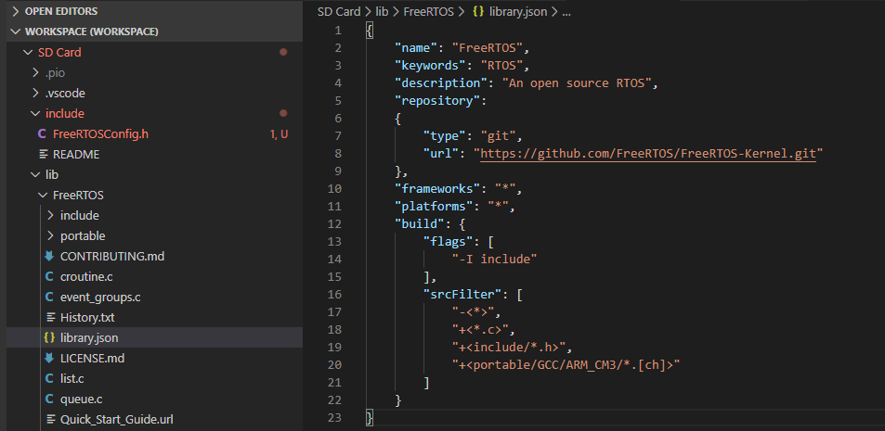885x431 pixels.
Task: Click the JSON icon in the breadcrumb
Action: click(478, 11)
